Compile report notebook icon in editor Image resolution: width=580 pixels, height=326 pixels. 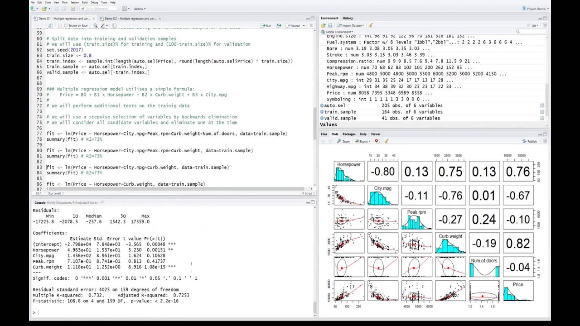point(115,26)
